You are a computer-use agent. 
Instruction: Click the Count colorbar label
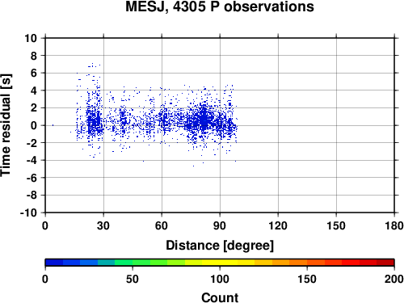(x=220, y=297)
